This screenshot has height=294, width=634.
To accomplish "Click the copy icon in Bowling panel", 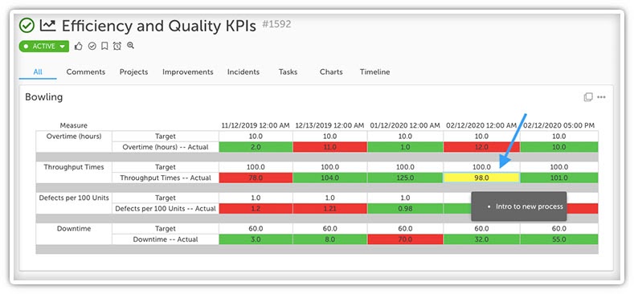I will point(588,97).
